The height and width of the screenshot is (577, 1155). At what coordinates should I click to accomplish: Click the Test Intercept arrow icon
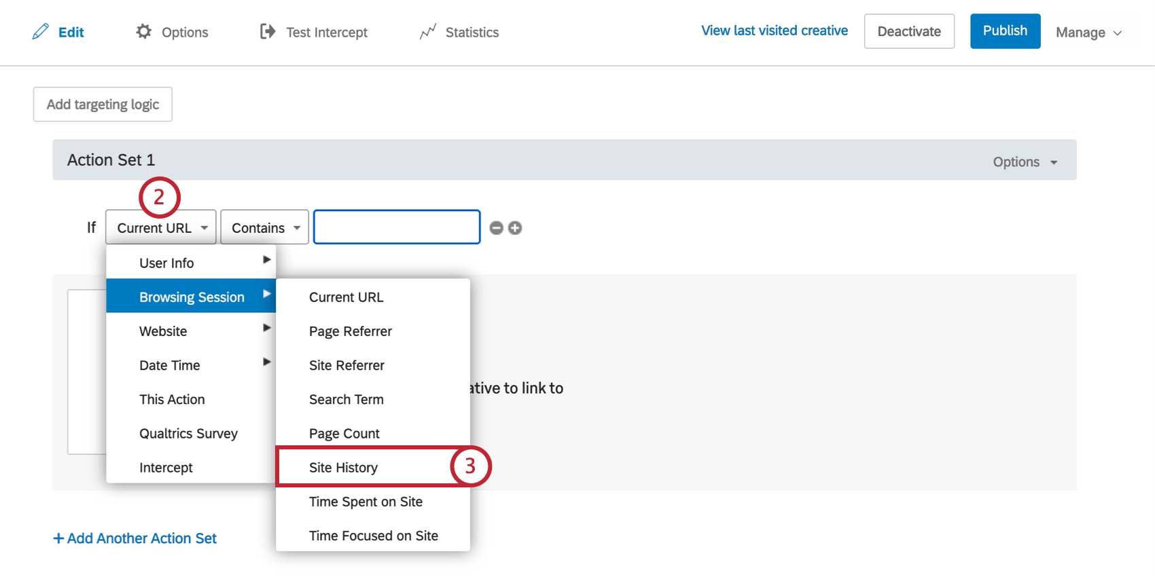[268, 31]
